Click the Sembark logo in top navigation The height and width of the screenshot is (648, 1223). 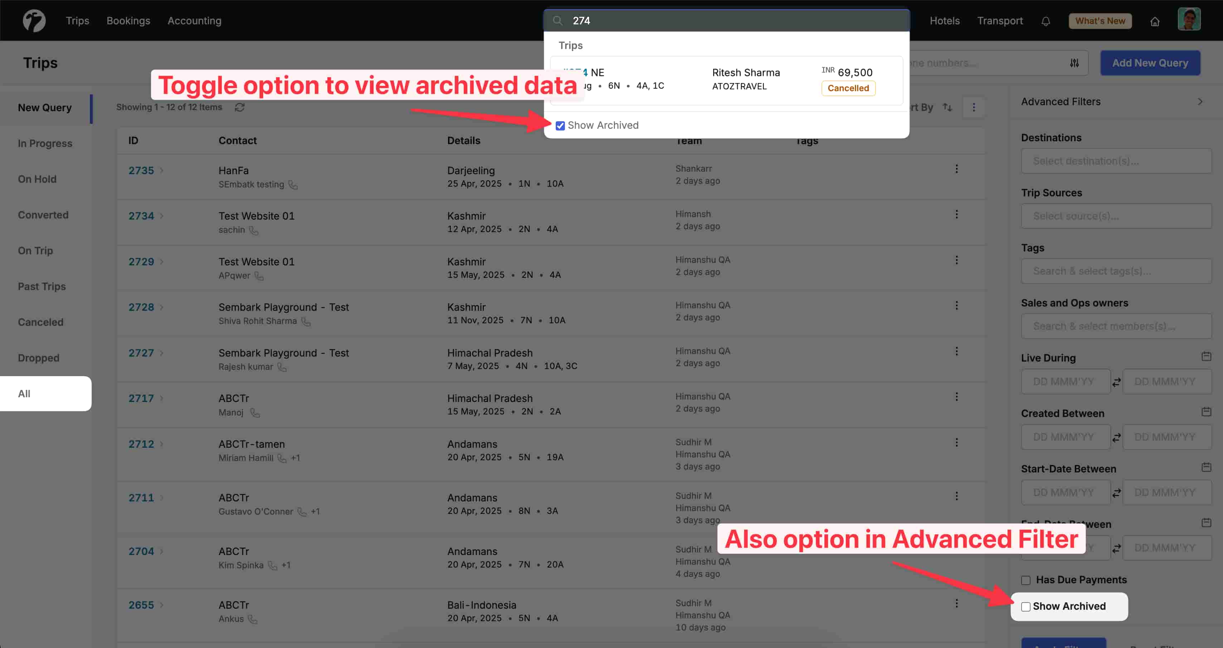(34, 20)
